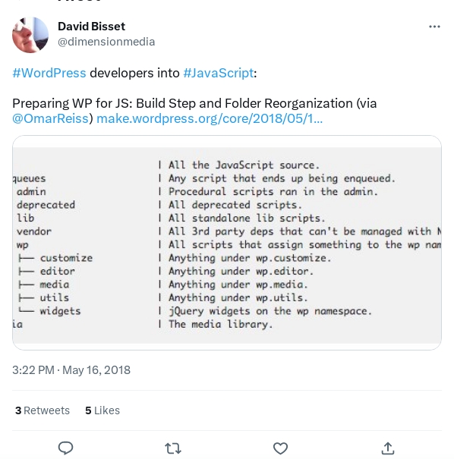
Task: Click the 'Preparing WP for JS' tweet text
Action: (x=194, y=103)
